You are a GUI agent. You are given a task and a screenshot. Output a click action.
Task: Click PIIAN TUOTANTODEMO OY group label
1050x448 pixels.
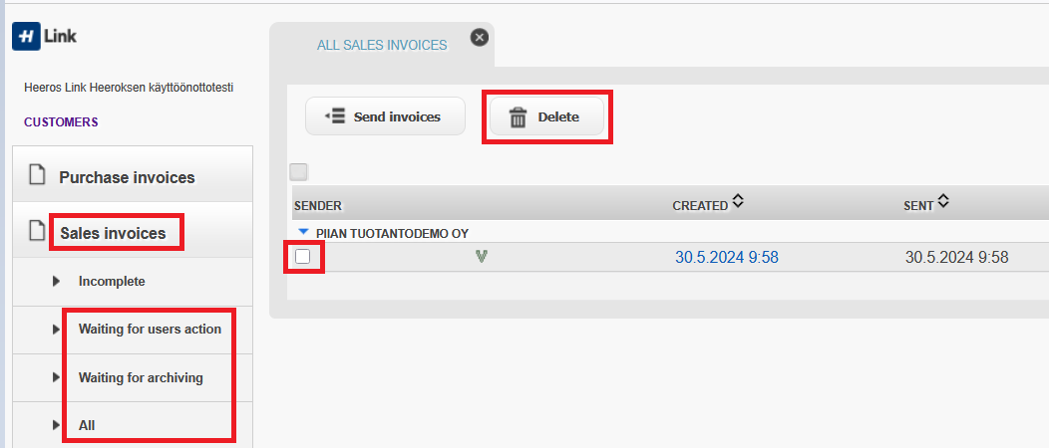coord(393,233)
